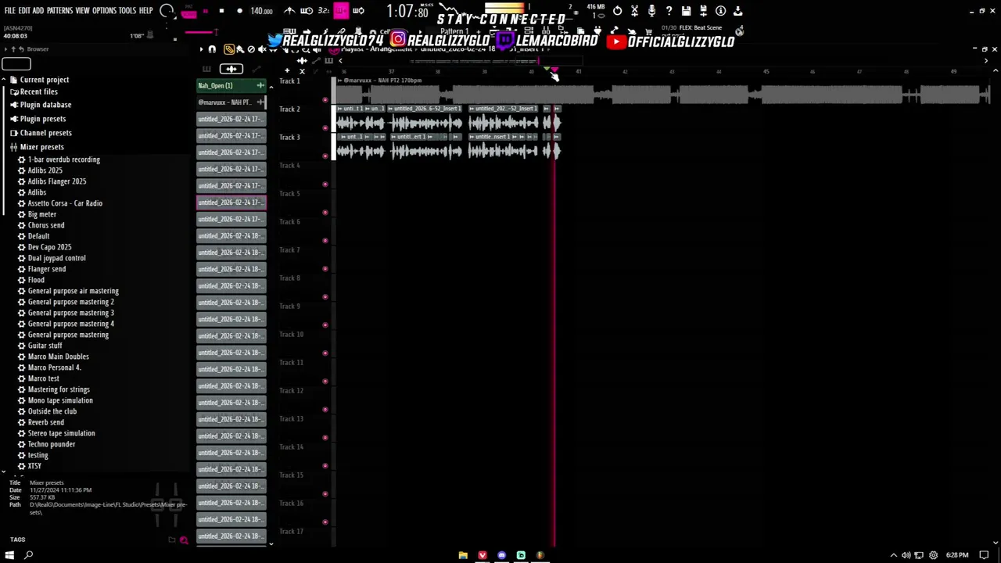Click the taskbar volume speaker icon
The height and width of the screenshot is (563, 1001).
[x=906, y=555]
